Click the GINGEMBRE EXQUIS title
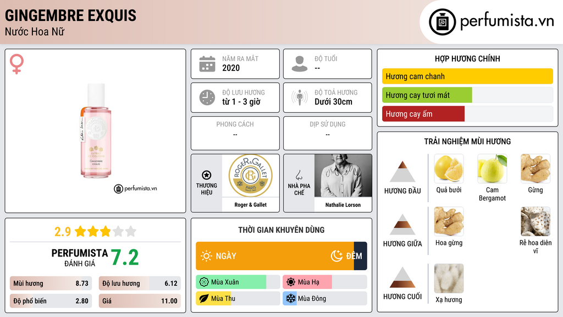Image resolution: width=563 pixels, height=317 pixels. 70,15
